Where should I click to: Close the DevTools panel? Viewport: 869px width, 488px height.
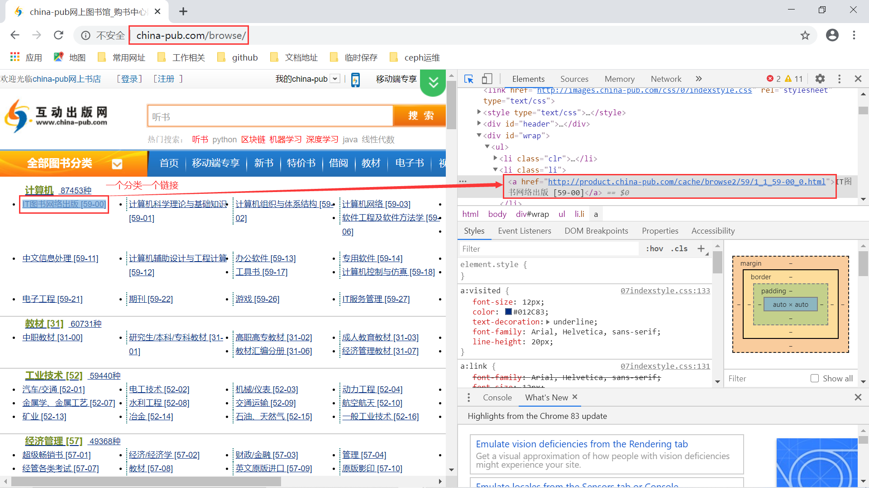click(x=858, y=79)
